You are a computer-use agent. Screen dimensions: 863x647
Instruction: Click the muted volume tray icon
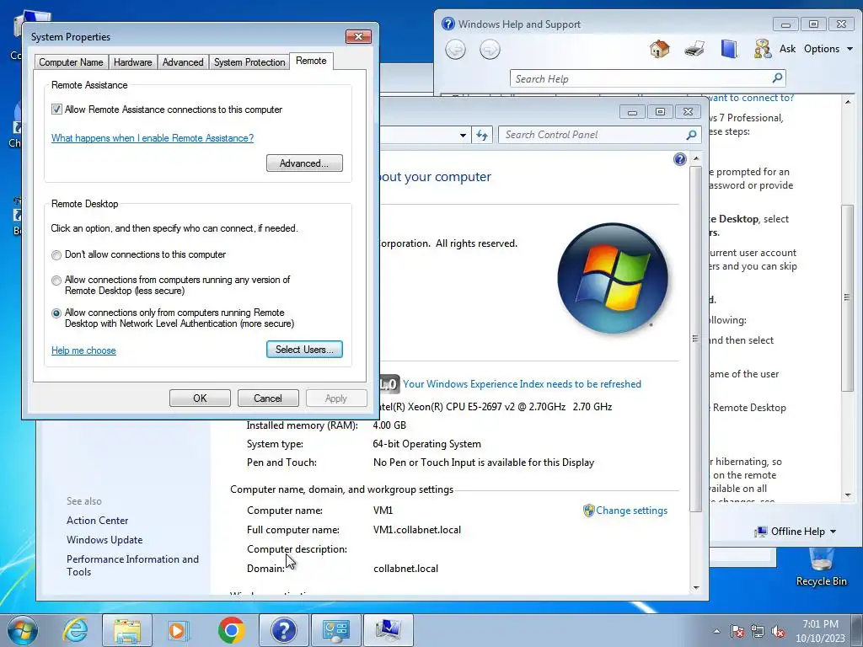pos(778,631)
